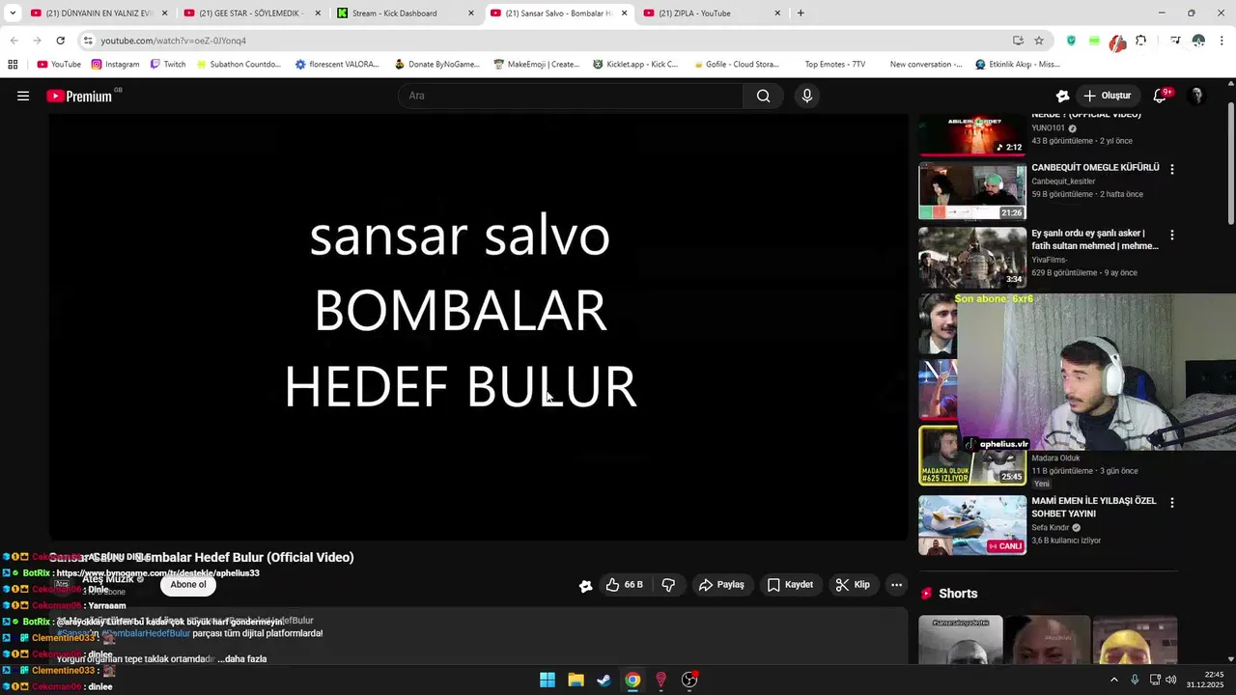Viewport: 1236px width, 695px height.
Task: Open the Twitch bookmark
Action: tap(168, 65)
